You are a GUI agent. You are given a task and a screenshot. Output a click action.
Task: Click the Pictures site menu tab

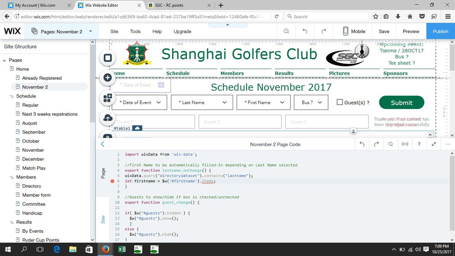coord(339,73)
